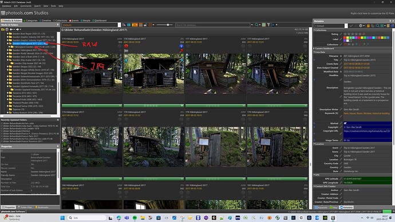395x222 pixels.
Task: Click the pencil edit icon next to Rating
Action: tap(341, 34)
